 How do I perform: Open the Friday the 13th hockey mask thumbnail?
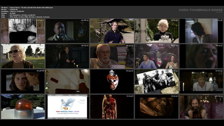click(x=112, y=81)
